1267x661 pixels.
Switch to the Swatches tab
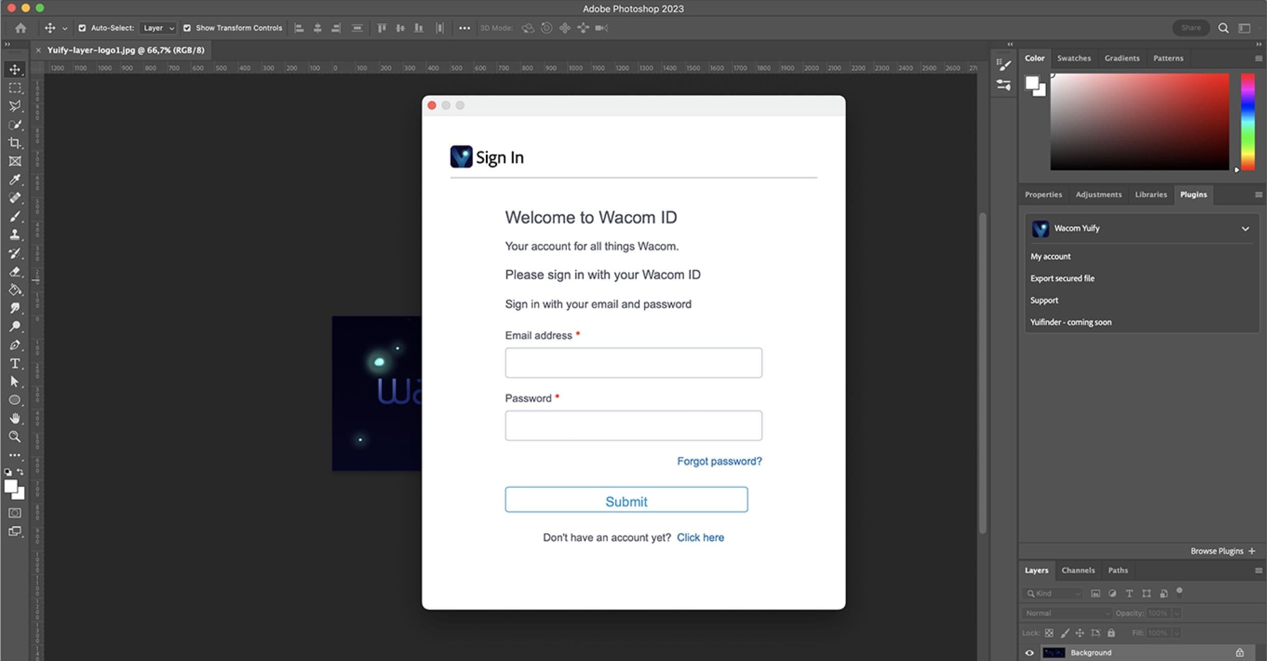click(x=1074, y=58)
